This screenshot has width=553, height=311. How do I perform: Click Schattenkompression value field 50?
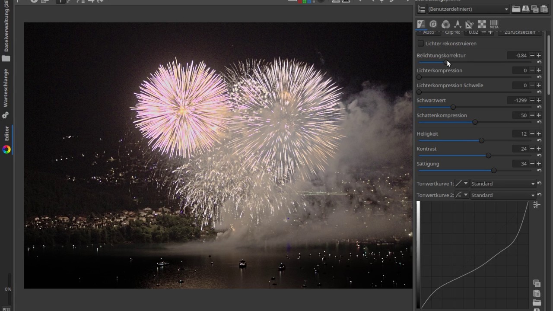click(520, 115)
